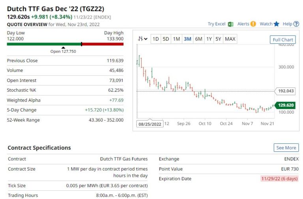Viewport: 303px width, 199px height.
Task: Click the Try Excel link
Action: pos(217,24)
